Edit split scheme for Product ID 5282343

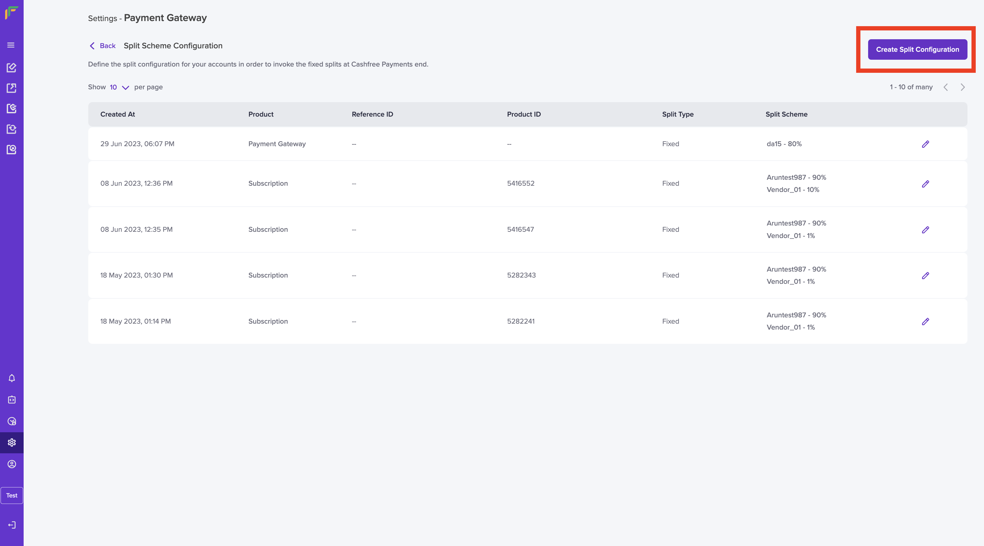pos(925,276)
